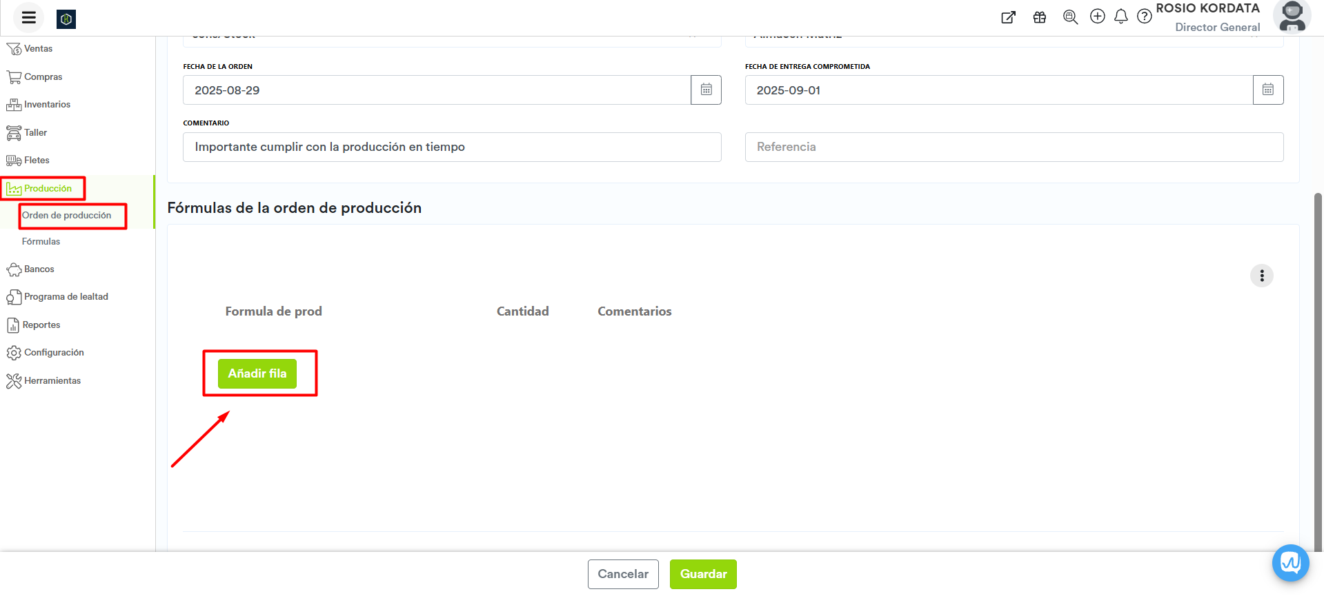Open the notifications bell

[x=1120, y=17]
